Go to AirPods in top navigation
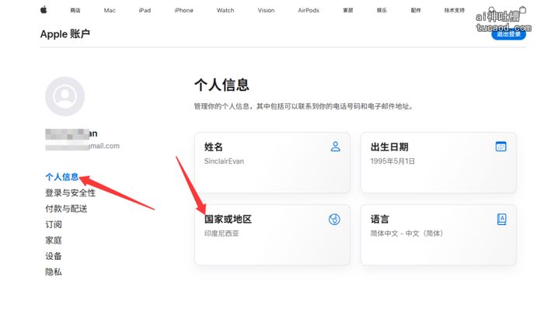 click(309, 10)
